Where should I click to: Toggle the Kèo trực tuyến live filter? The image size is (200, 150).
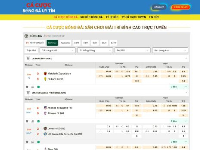tap(35, 43)
